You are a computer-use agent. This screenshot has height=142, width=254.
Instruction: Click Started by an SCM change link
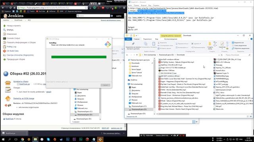point(24,98)
